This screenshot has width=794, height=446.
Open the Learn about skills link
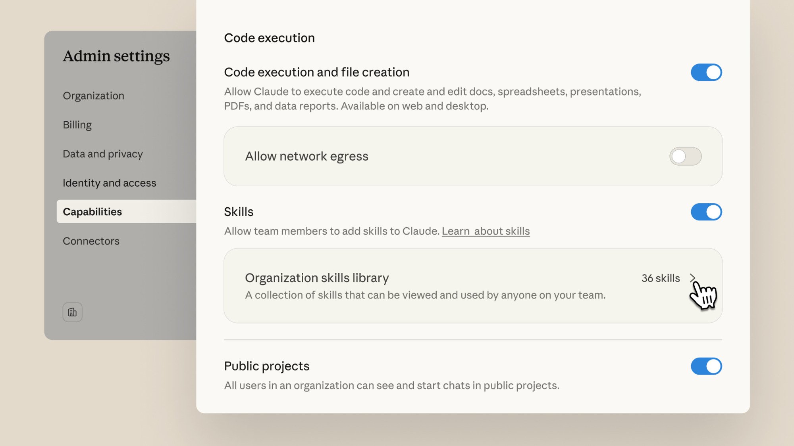click(x=486, y=231)
